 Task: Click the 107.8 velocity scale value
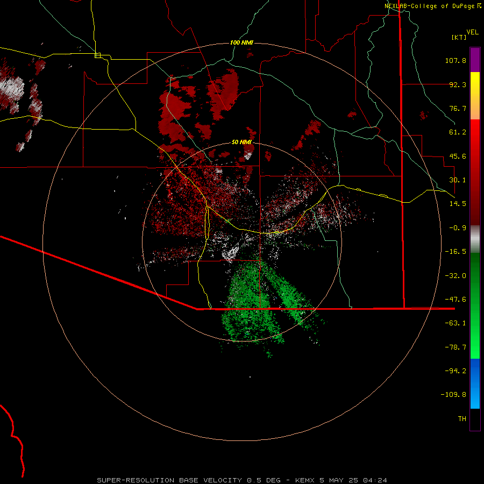(455, 60)
